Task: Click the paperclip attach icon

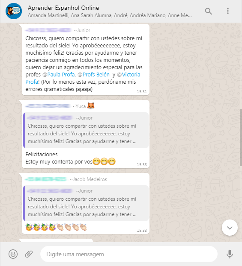Action: pos(29,254)
